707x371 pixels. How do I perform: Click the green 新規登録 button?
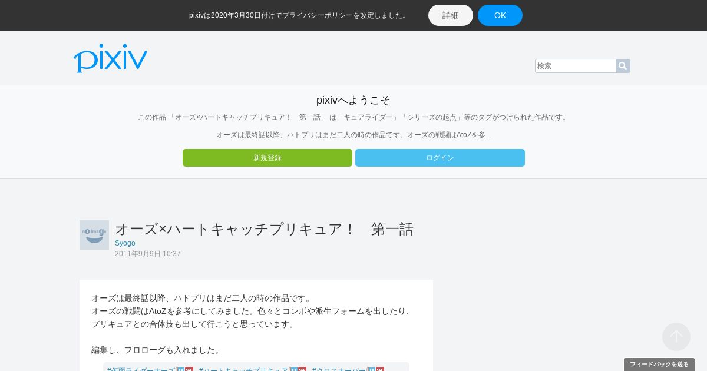267,158
